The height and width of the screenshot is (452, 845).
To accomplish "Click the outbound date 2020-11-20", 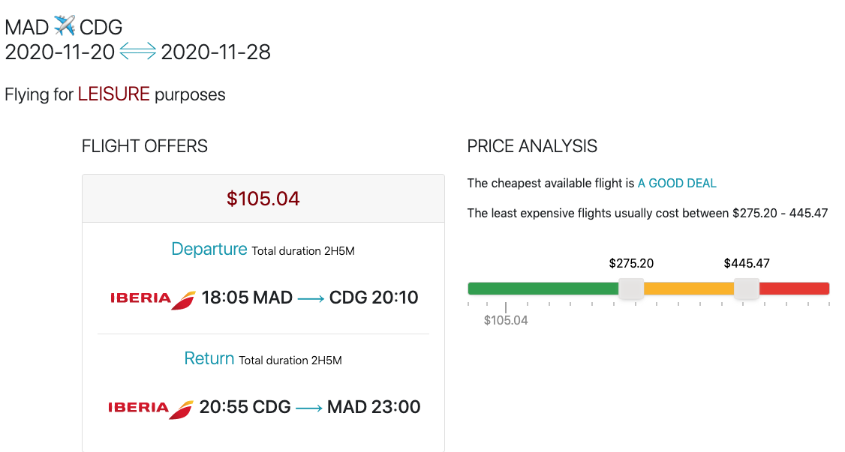I will [x=60, y=52].
